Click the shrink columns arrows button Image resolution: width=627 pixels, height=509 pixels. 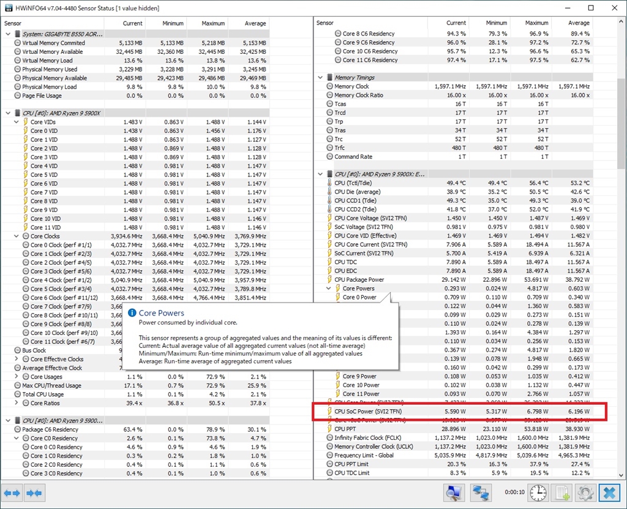[34, 492]
